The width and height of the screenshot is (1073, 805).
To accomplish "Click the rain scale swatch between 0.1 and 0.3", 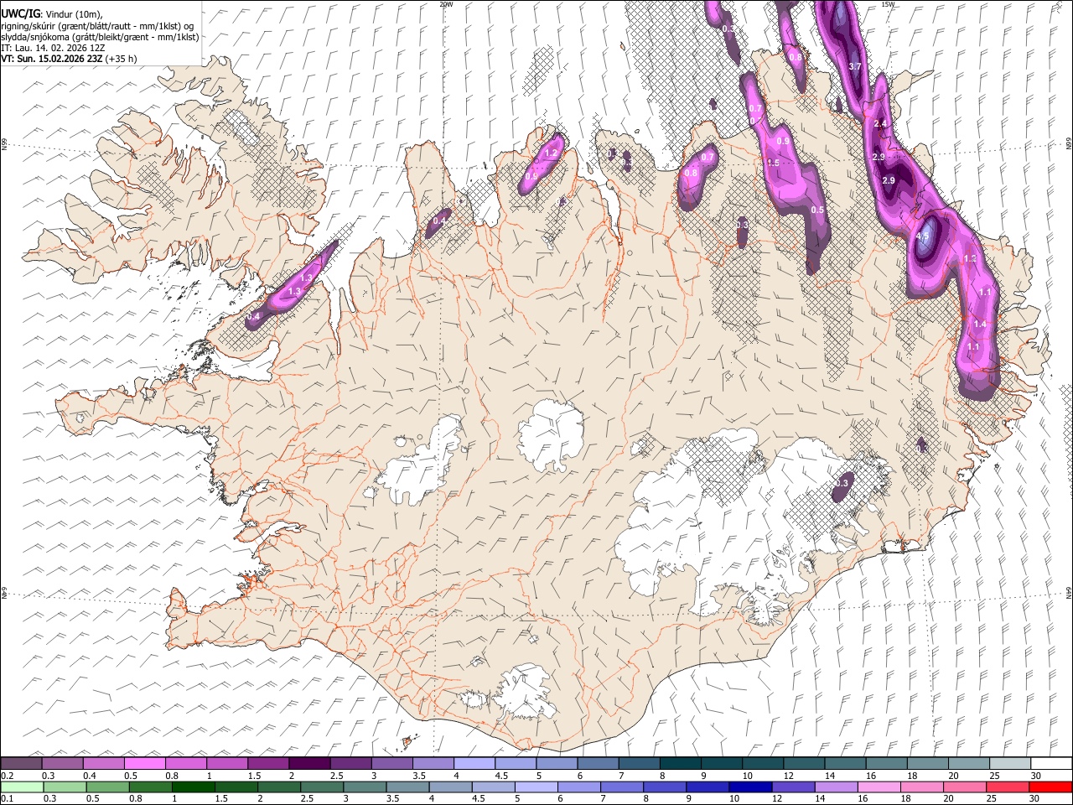I will click(22, 787).
